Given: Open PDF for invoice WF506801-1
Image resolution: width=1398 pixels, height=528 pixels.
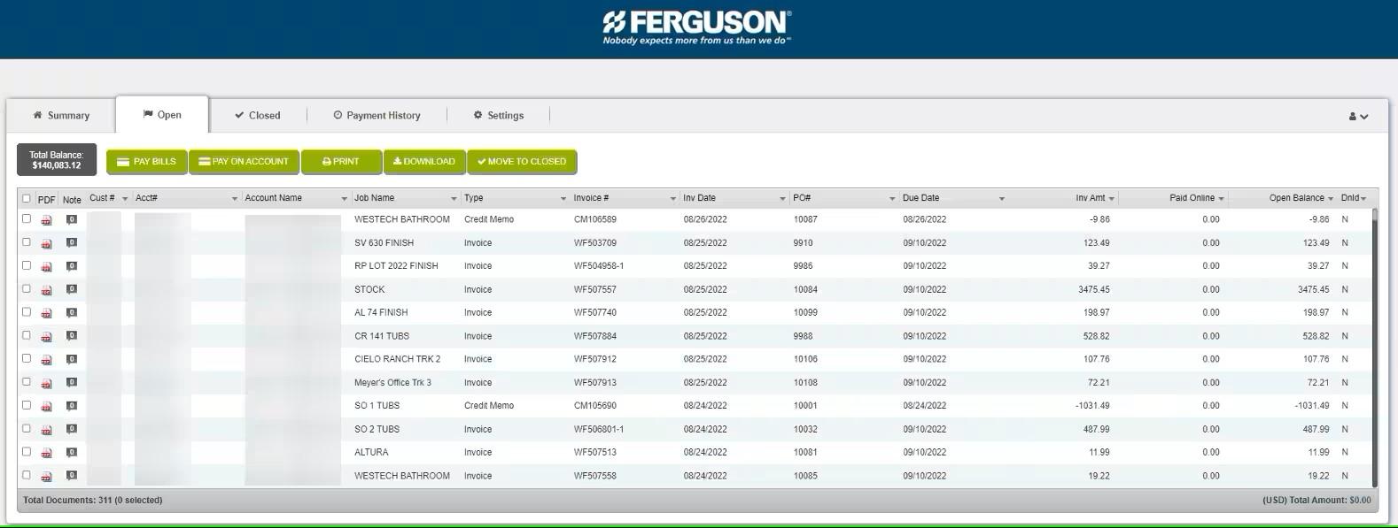Looking at the screenshot, I should [46, 430].
